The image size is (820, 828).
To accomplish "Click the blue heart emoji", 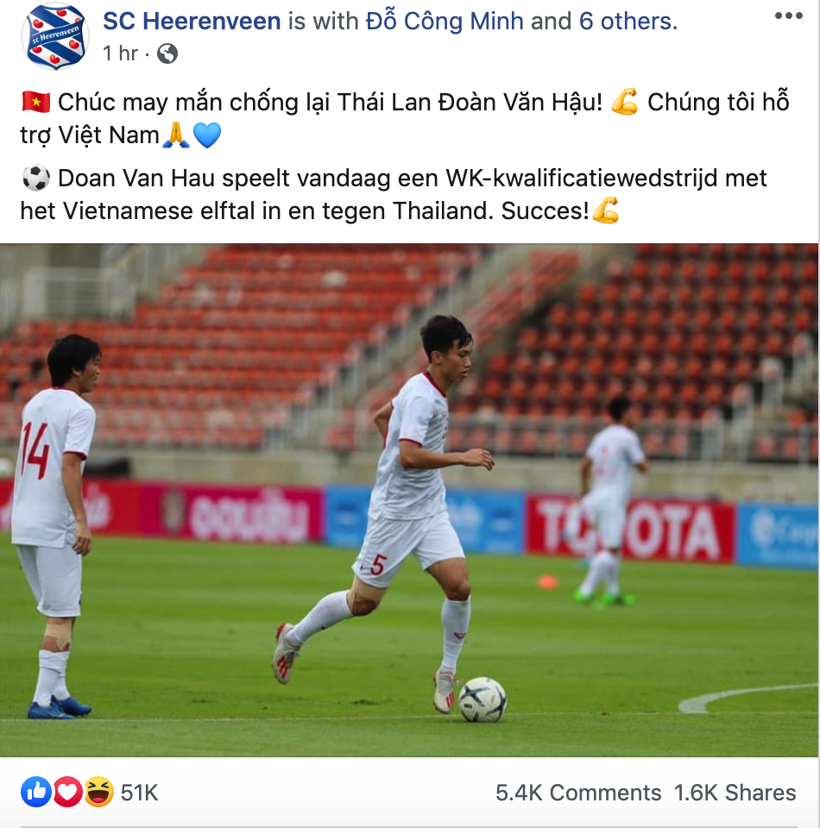I will click(206, 135).
